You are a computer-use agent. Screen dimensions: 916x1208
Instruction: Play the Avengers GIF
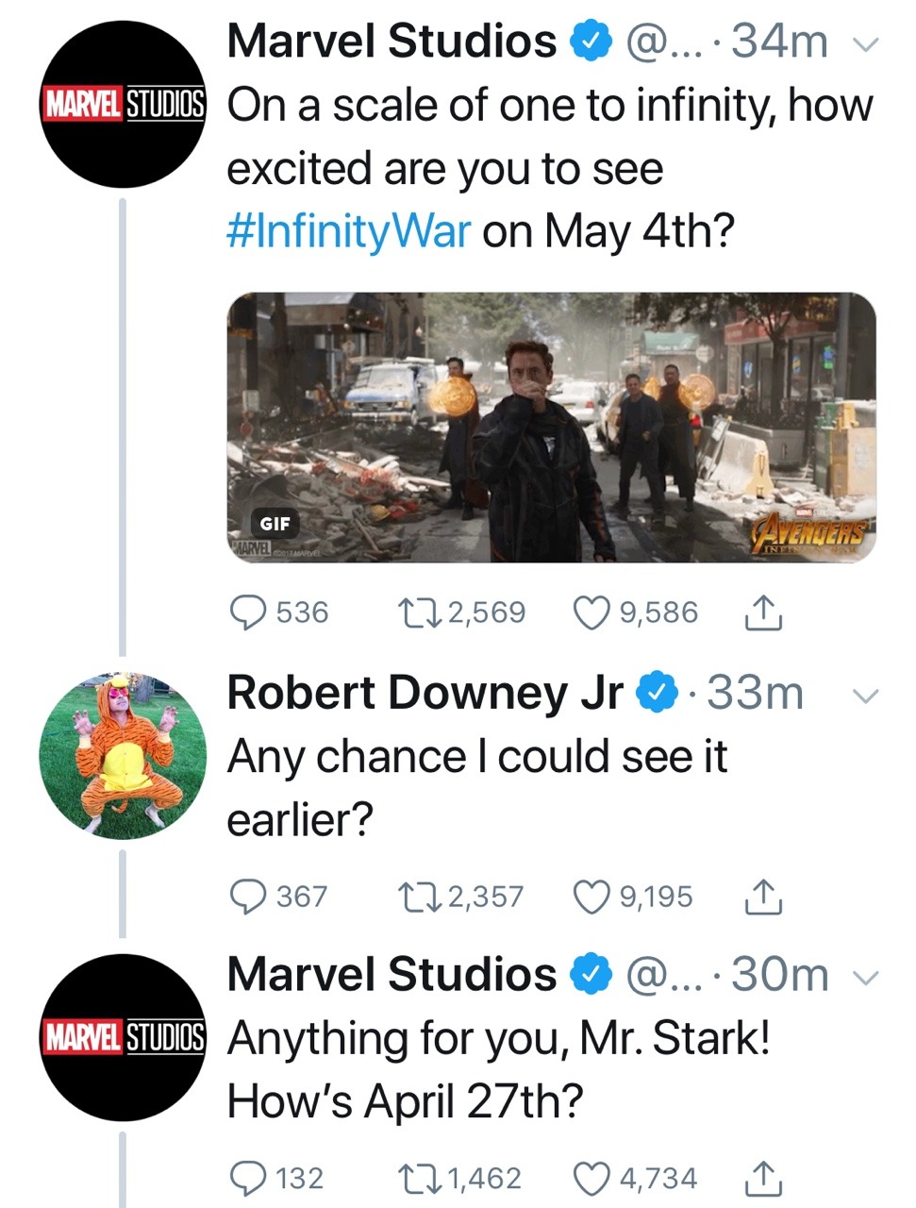click(x=551, y=428)
